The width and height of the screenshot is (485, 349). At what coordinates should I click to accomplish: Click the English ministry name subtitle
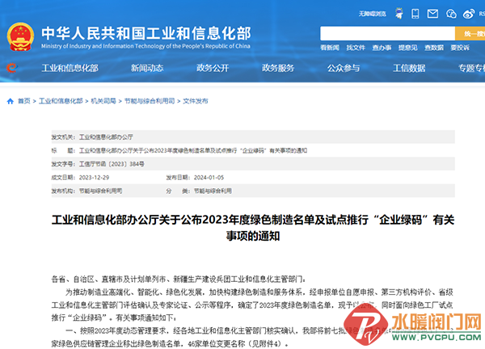(145, 46)
